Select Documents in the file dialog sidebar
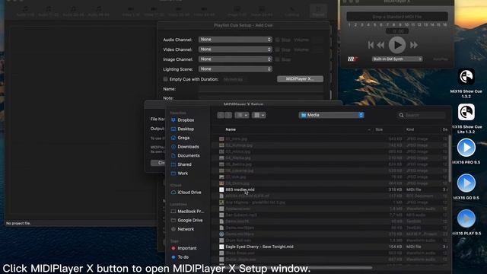This screenshot has width=487, height=274. (x=189, y=155)
